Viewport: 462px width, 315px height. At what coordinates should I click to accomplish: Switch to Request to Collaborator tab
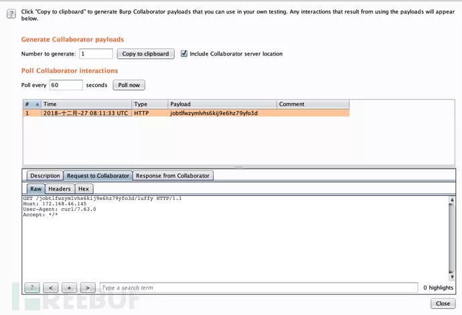[98, 176]
